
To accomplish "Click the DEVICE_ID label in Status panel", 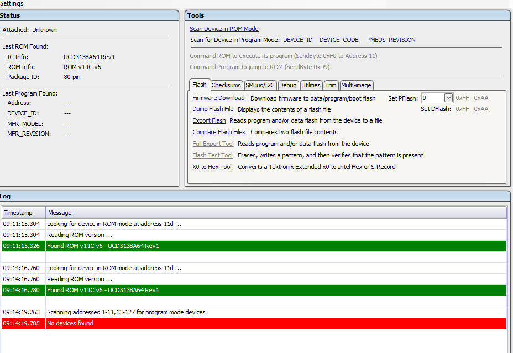I will pyautogui.click(x=23, y=113).
